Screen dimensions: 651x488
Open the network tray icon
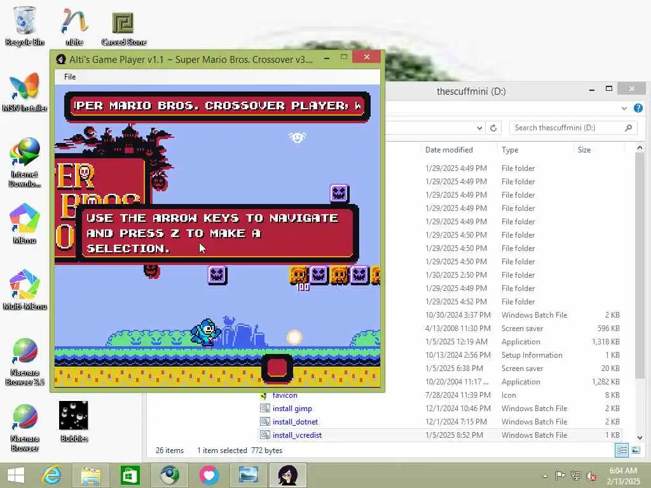point(575,475)
